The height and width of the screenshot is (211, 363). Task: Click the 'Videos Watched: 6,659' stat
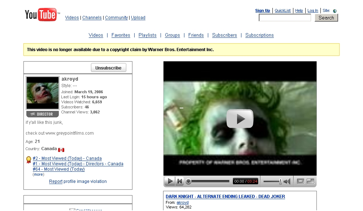click(x=82, y=102)
